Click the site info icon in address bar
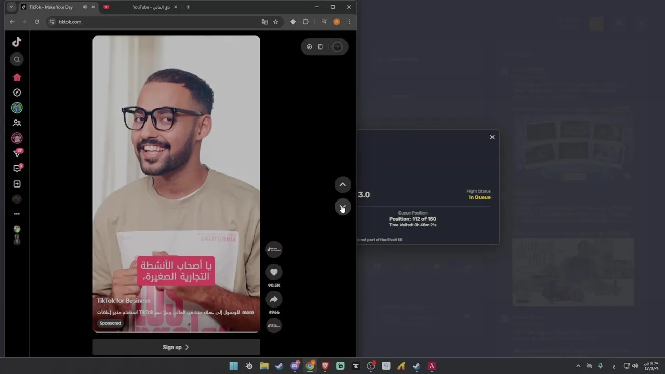This screenshot has width=665, height=374. (51, 22)
